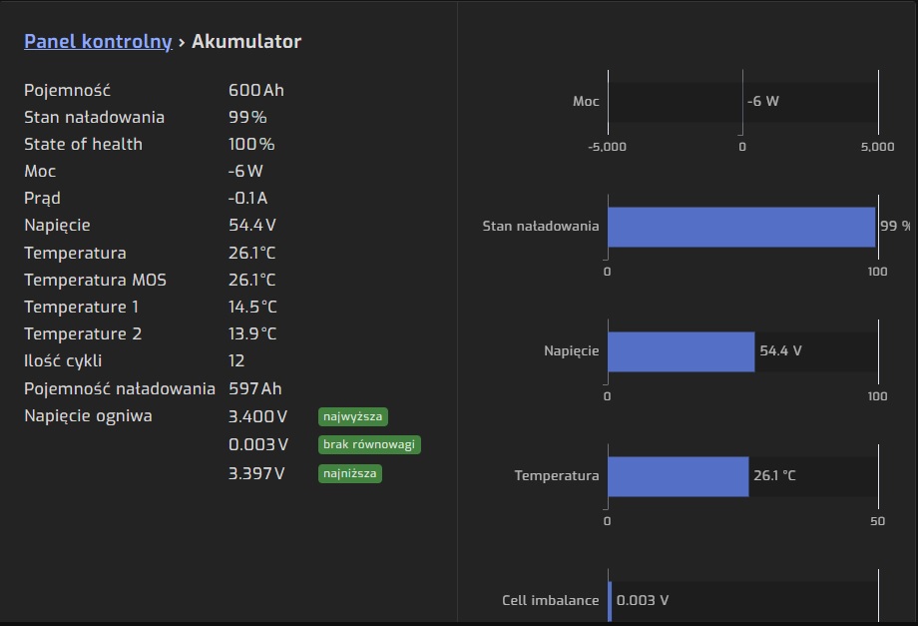Click the green najwyższa badge
This screenshot has height=626, width=918.
tap(352, 416)
